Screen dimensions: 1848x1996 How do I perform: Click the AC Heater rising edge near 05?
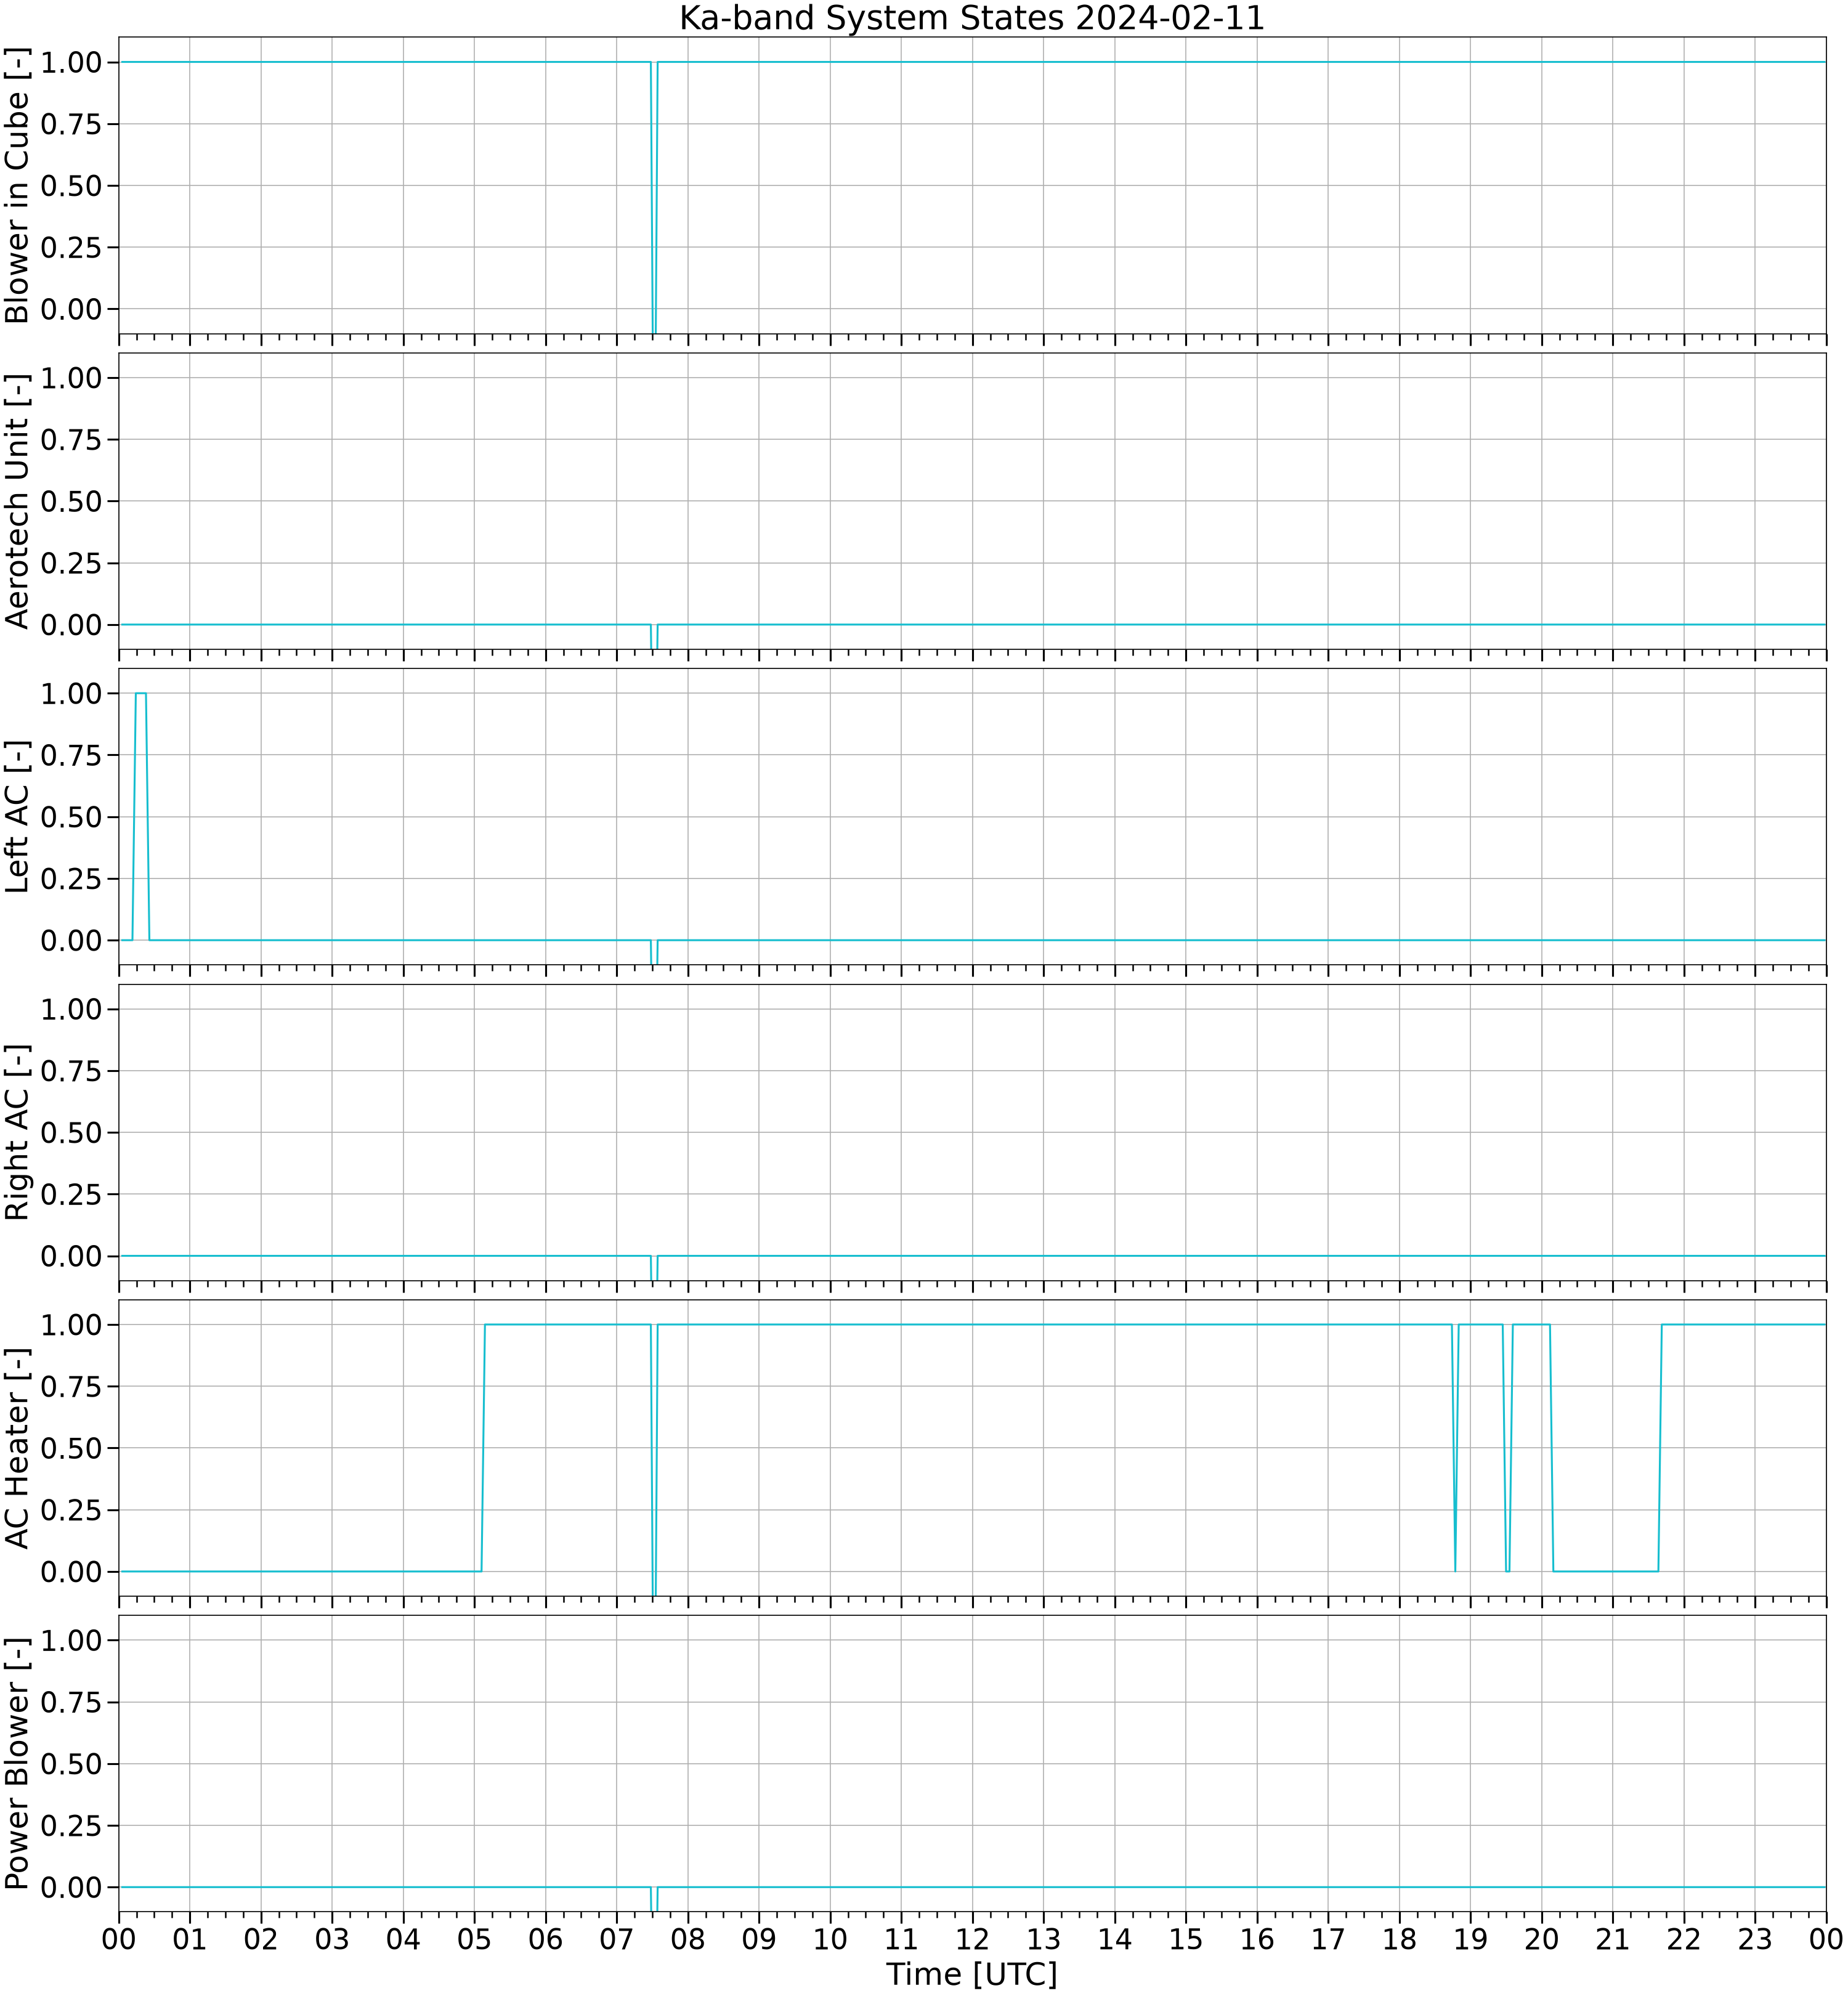click(483, 1448)
